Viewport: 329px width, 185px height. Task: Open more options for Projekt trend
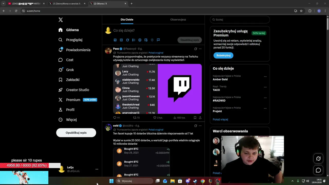(265, 108)
